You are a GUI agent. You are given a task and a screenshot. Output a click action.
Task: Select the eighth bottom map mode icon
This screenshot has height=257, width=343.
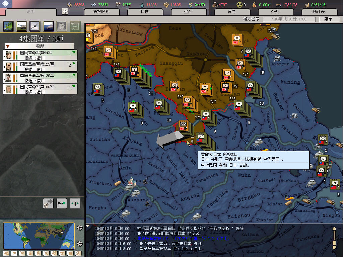(62, 254)
